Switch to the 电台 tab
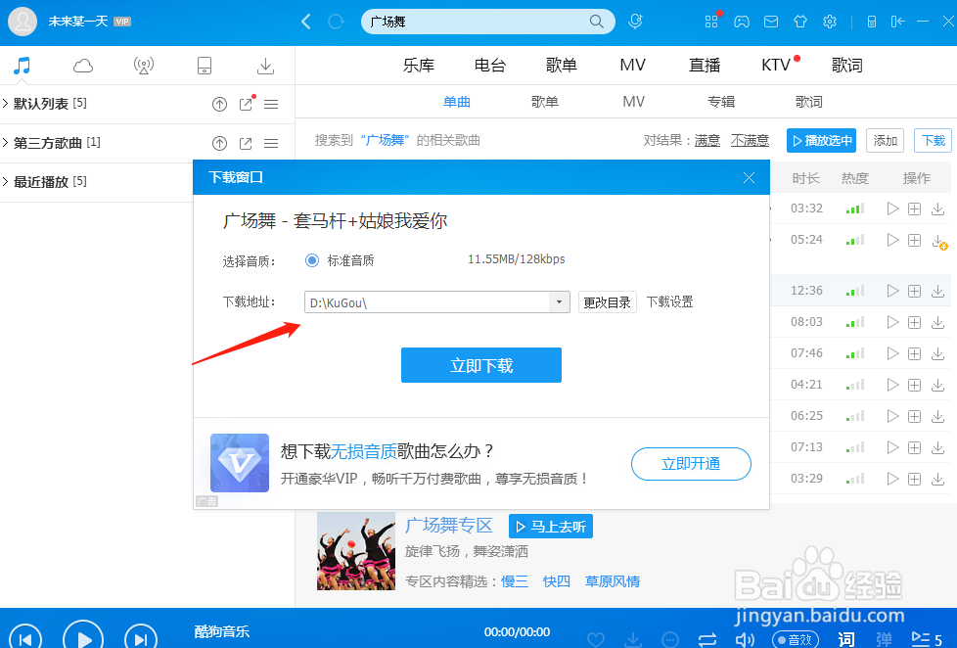 [x=490, y=66]
